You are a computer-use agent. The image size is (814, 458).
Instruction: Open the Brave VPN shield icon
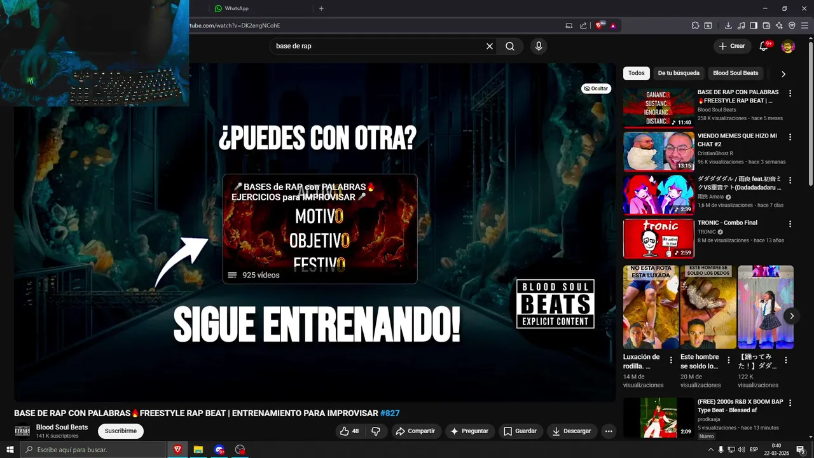792,25
